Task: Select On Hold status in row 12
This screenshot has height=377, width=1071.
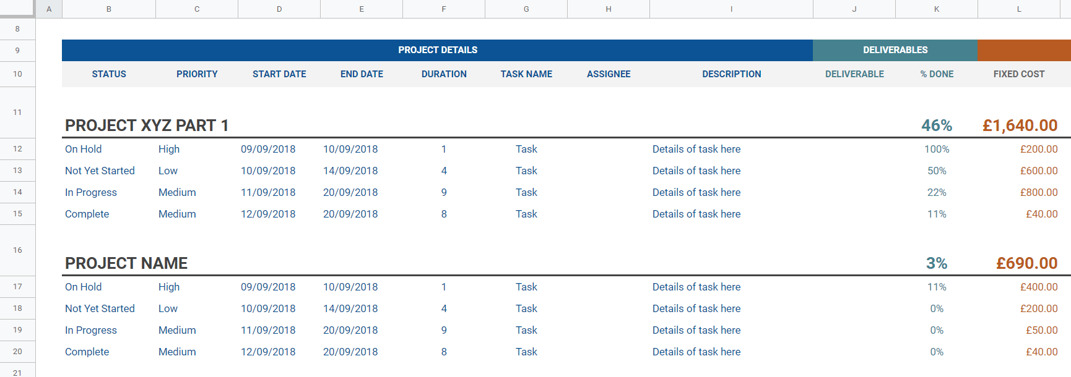Action: [x=109, y=149]
